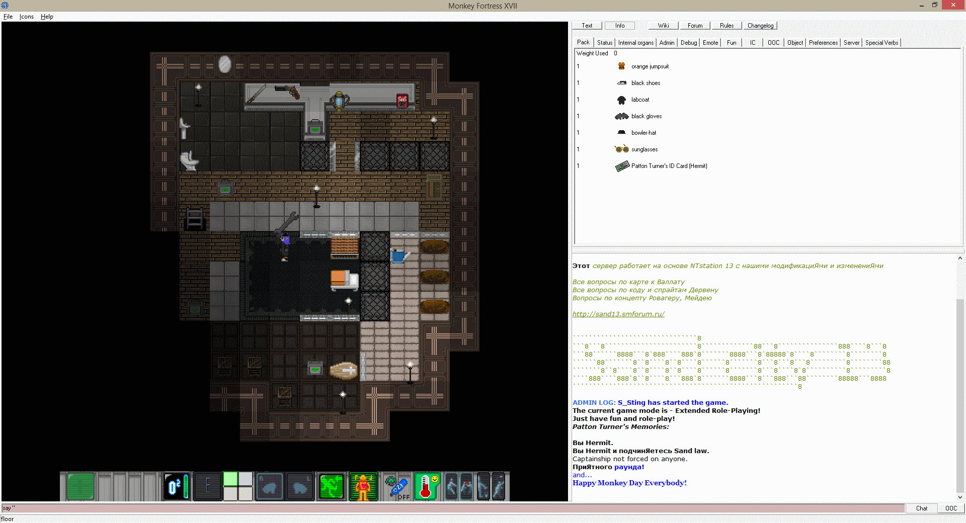Open the Icons menu
This screenshot has height=523, width=966.
[x=27, y=17]
